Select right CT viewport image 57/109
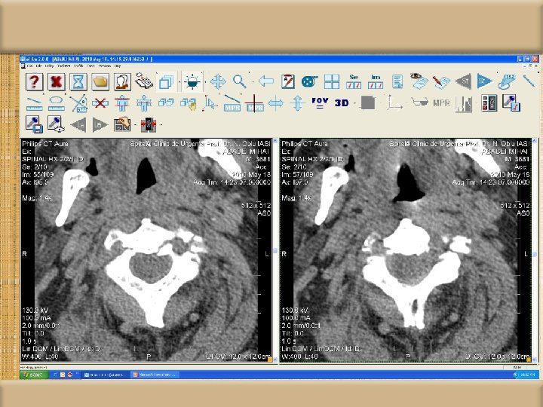Viewport: 543px width, 407px height. click(406, 250)
